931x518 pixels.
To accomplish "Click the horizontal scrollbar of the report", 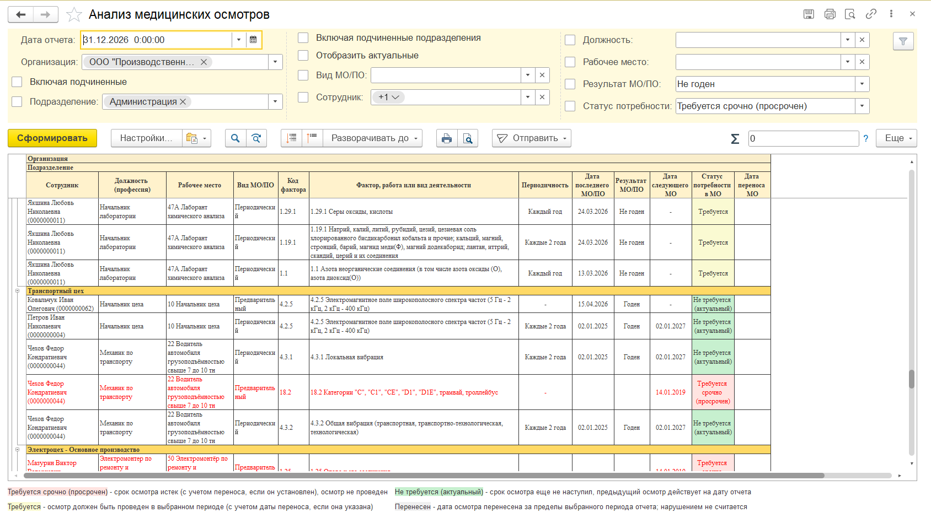I will [x=424, y=476].
